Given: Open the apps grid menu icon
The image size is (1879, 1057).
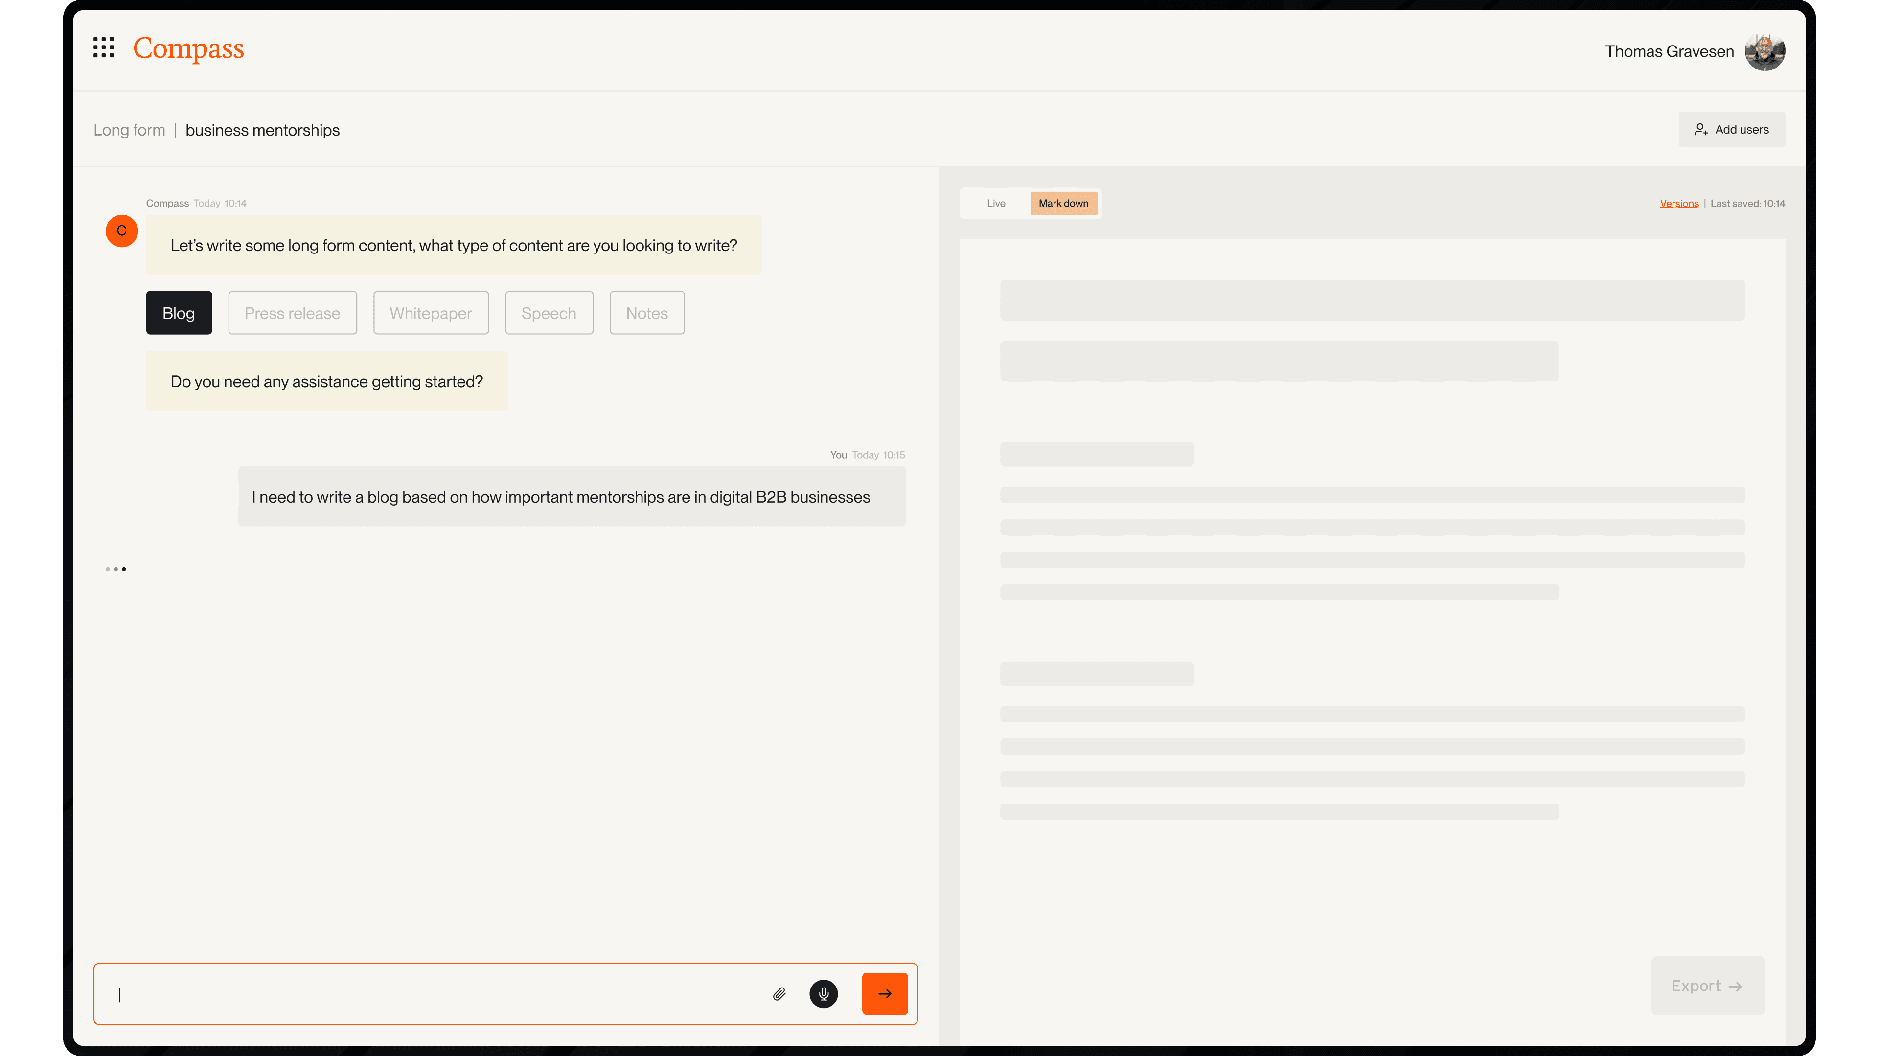Looking at the screenshot, I should (x=104, y=47).
